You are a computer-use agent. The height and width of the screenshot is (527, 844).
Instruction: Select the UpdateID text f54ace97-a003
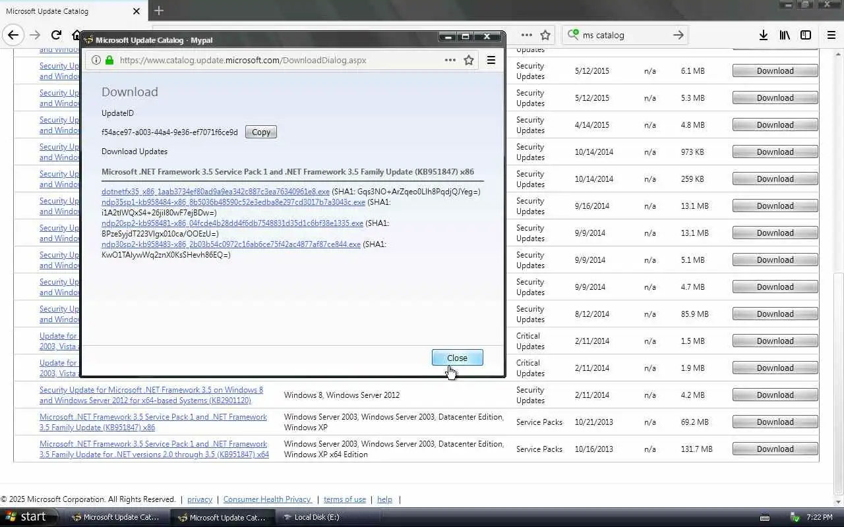click(x=169, y=132)
